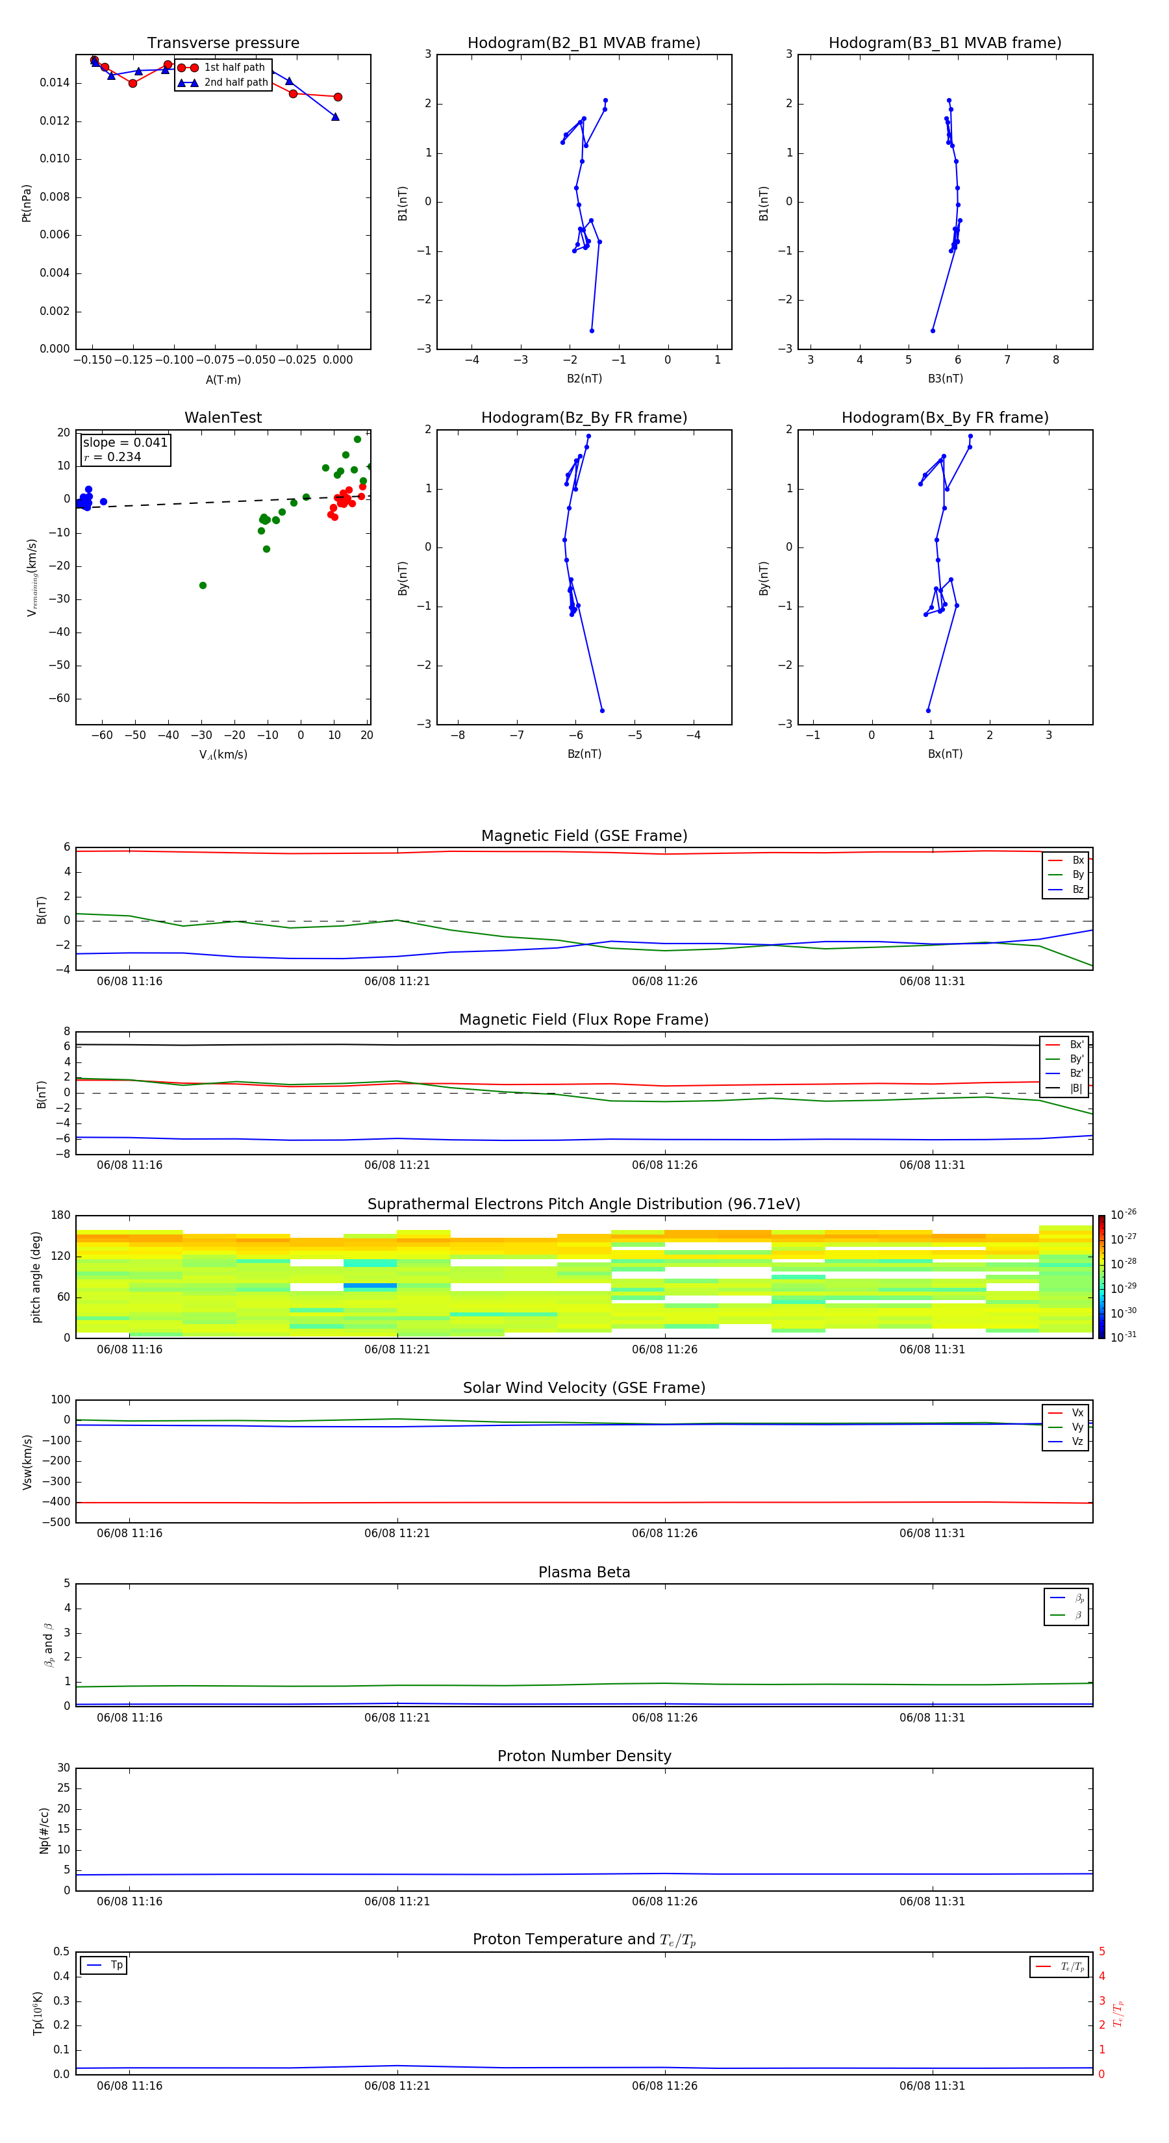The height and width of the screenshot is (2143, 1169).
Task: Click '06/08 11:31' tick under proton temperature panel
Action: click(932, 2086)
